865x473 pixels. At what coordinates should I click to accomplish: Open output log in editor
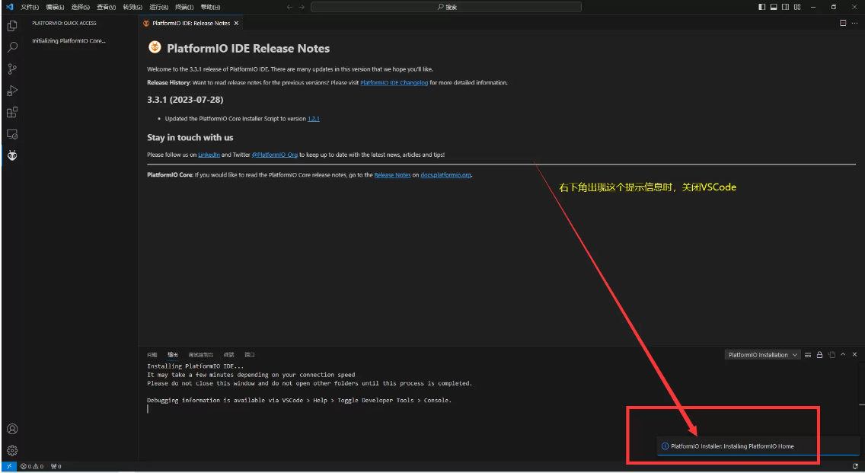point(831,355)
